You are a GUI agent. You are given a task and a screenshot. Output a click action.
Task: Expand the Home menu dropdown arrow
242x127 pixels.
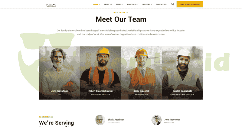tap(100, 4)
